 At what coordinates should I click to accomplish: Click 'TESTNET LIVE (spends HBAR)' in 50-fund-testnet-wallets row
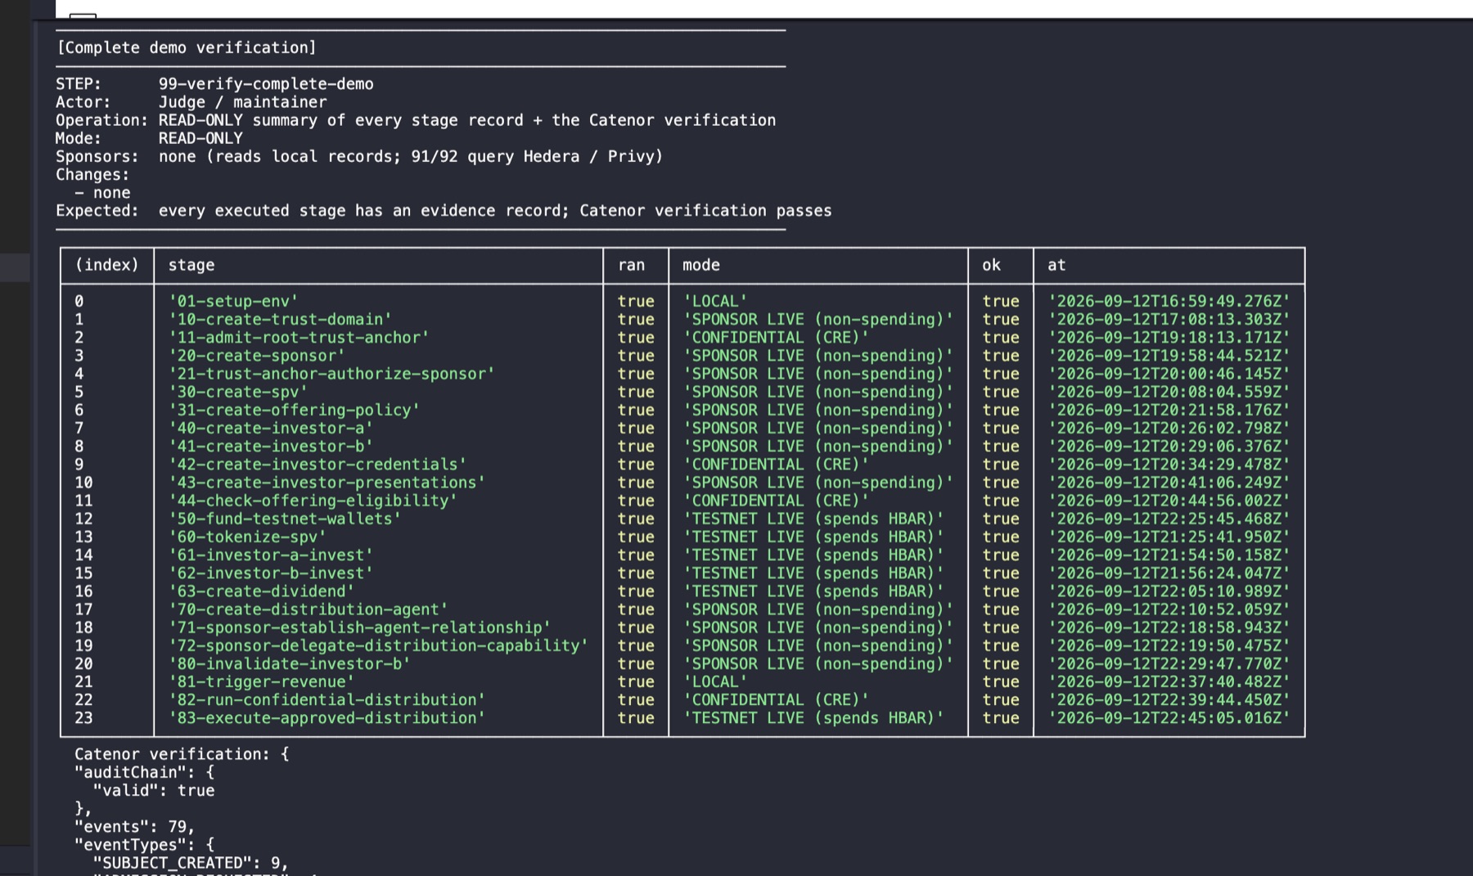click(x=813, y=519)
